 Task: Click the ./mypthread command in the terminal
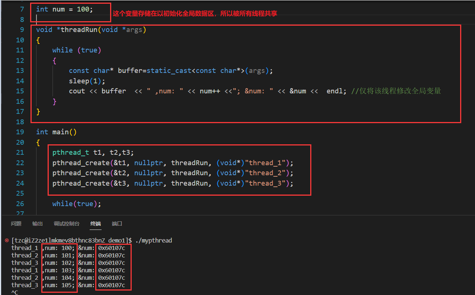pos(154,240)
